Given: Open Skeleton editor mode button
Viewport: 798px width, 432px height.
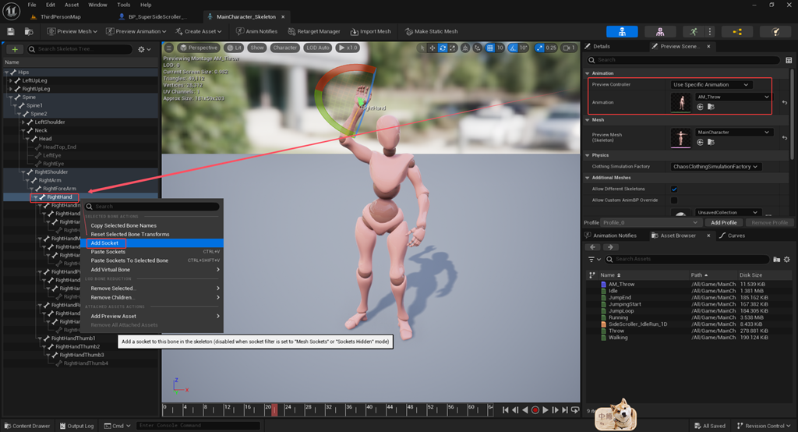Looking at the screenshot, I should pos(622,32).
